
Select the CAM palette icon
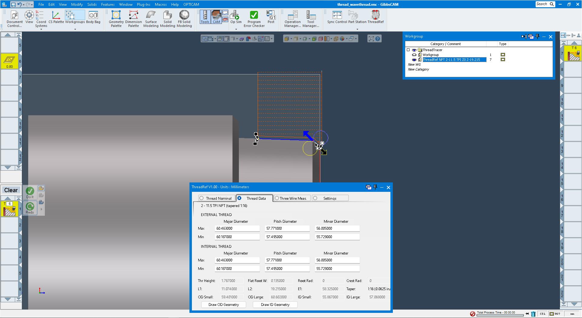[216, 17]
